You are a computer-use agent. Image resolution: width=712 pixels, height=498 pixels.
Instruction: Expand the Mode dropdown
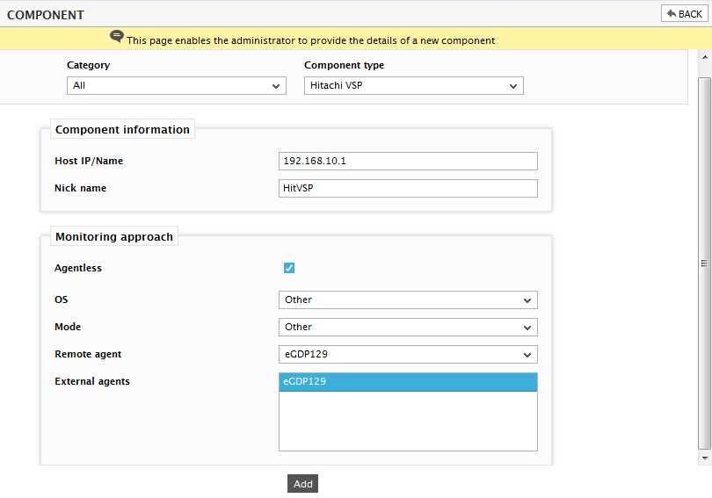point(408,327)
